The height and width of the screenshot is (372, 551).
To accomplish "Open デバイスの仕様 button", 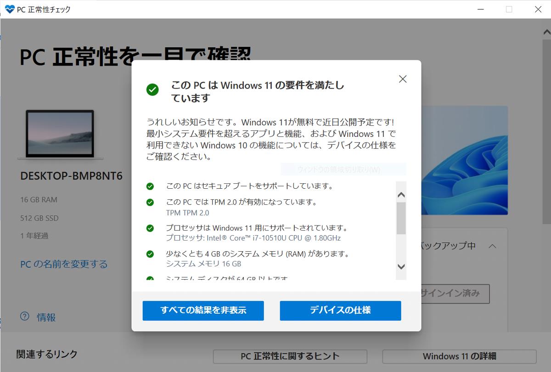I will tap(340, 310).
